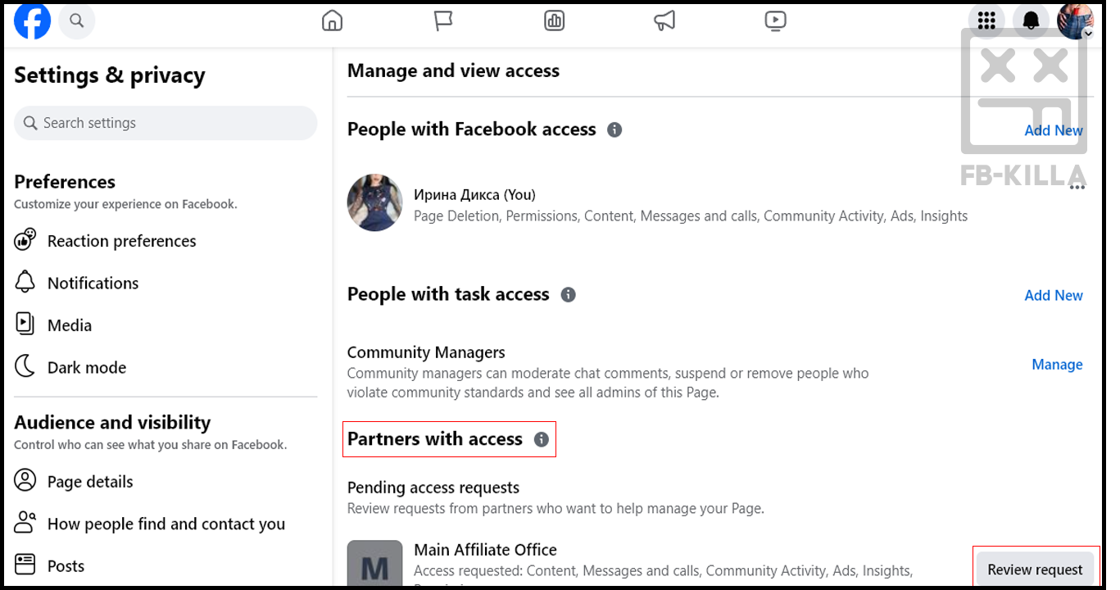Click Manage for Community Managers
Viewport: 1120px width, 590px height.
pyautogui.click(x=1057, y=365)
